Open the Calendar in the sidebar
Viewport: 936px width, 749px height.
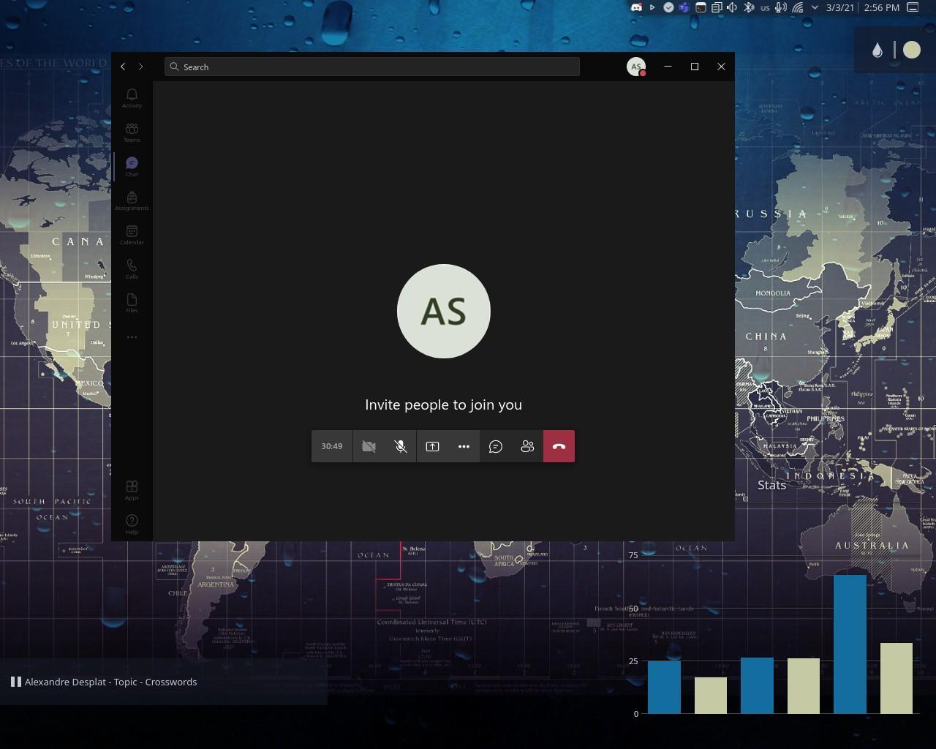[x=132, y=235]
